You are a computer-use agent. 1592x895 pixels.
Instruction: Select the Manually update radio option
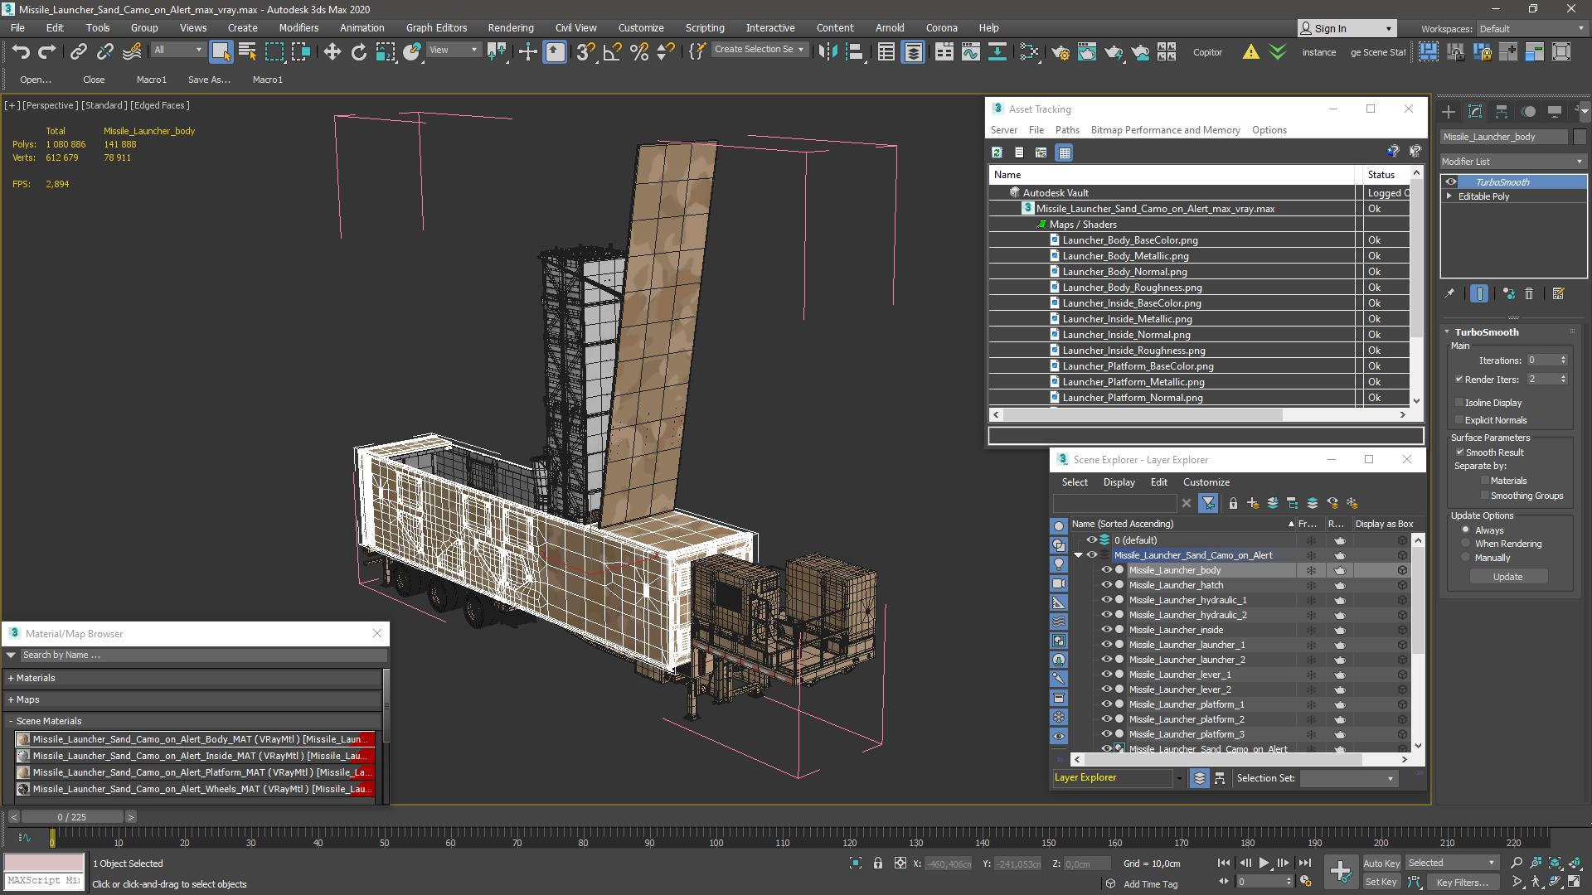point(1466,558)
